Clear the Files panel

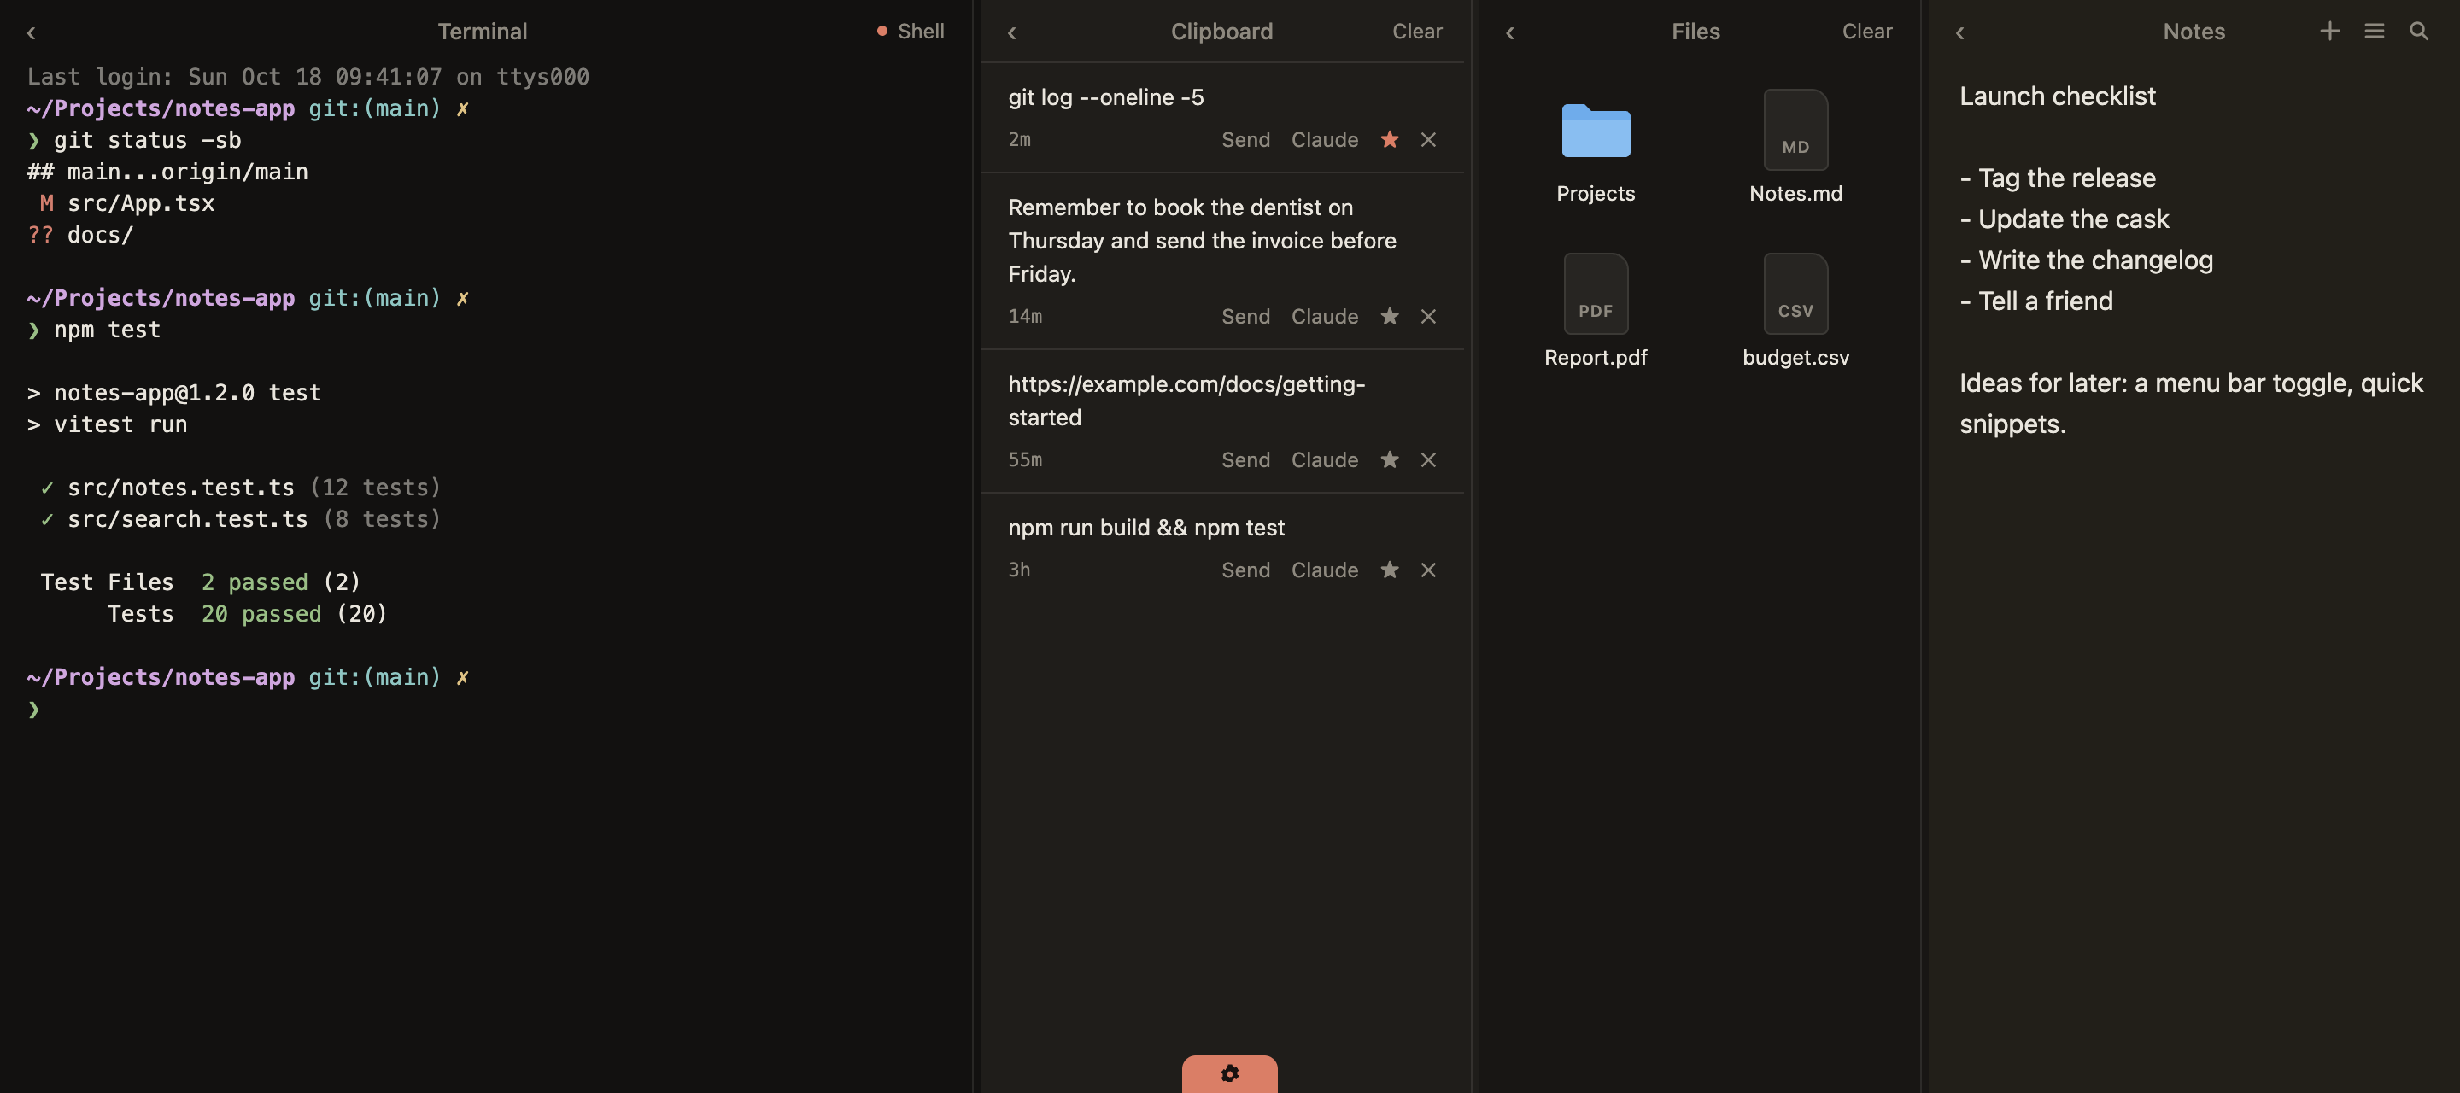coord(1867,32)
